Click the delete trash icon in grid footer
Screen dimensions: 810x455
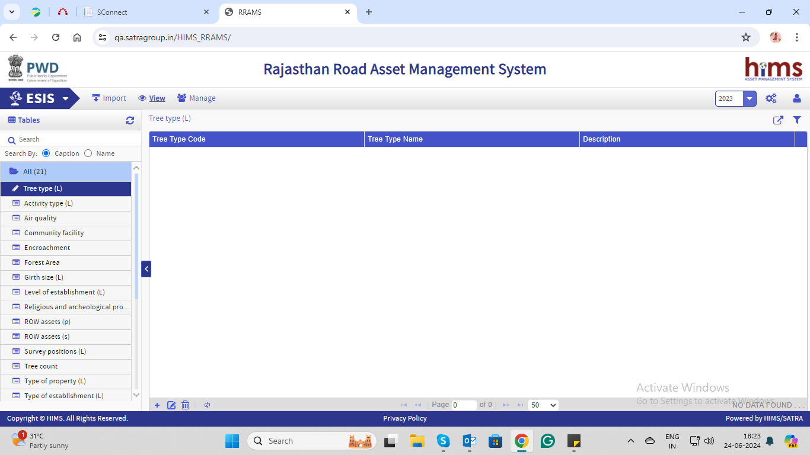pos(185,405)
